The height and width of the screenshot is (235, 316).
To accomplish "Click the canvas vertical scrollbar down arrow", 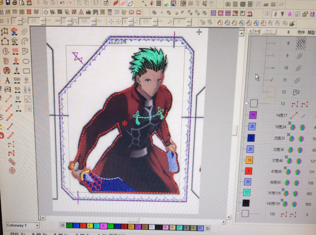I will point(228,217).
